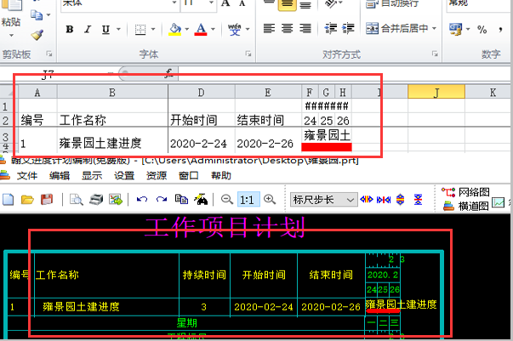Click the open folder icon
The width and height of the screenshot is (513, 341).
(27, 199)
